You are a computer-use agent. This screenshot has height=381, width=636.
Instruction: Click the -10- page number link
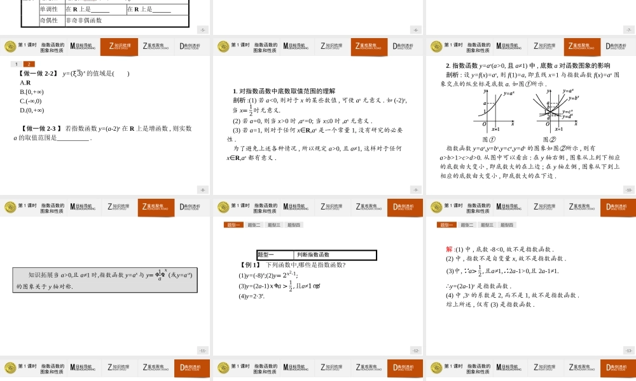[628, 189]
